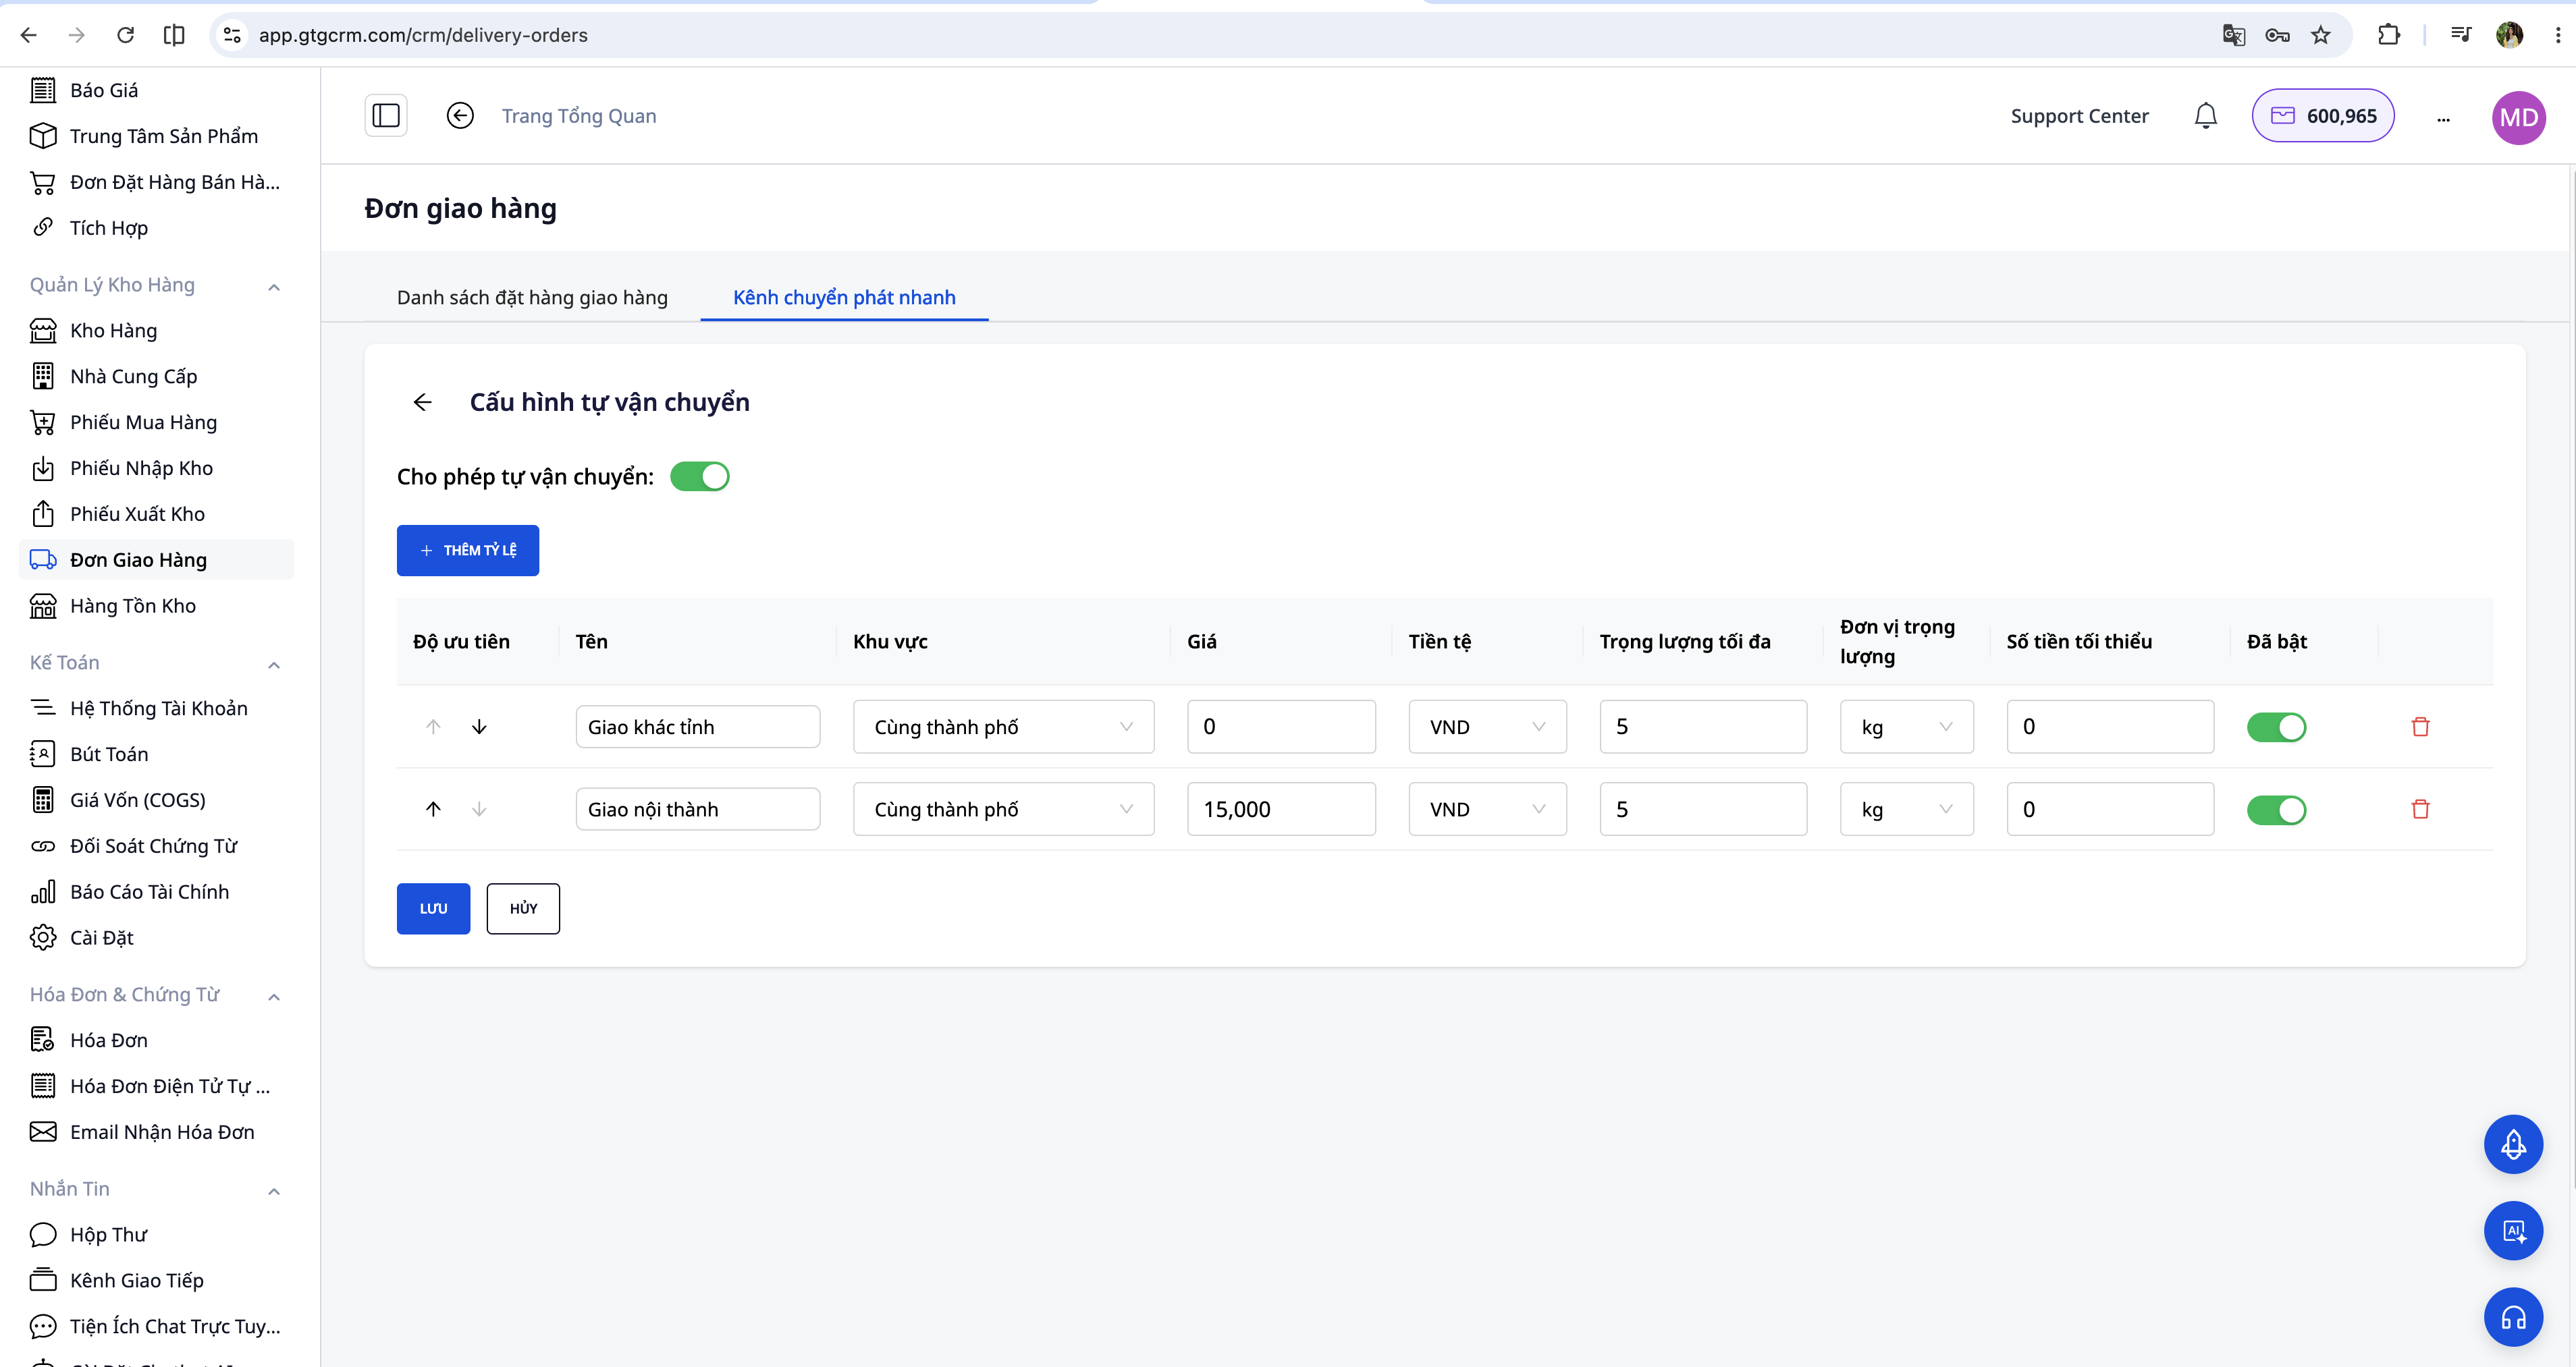Viewport: 2576px width, 1367px height.
Task: Open the headset support chat button
Action: pos(2513,1317)
